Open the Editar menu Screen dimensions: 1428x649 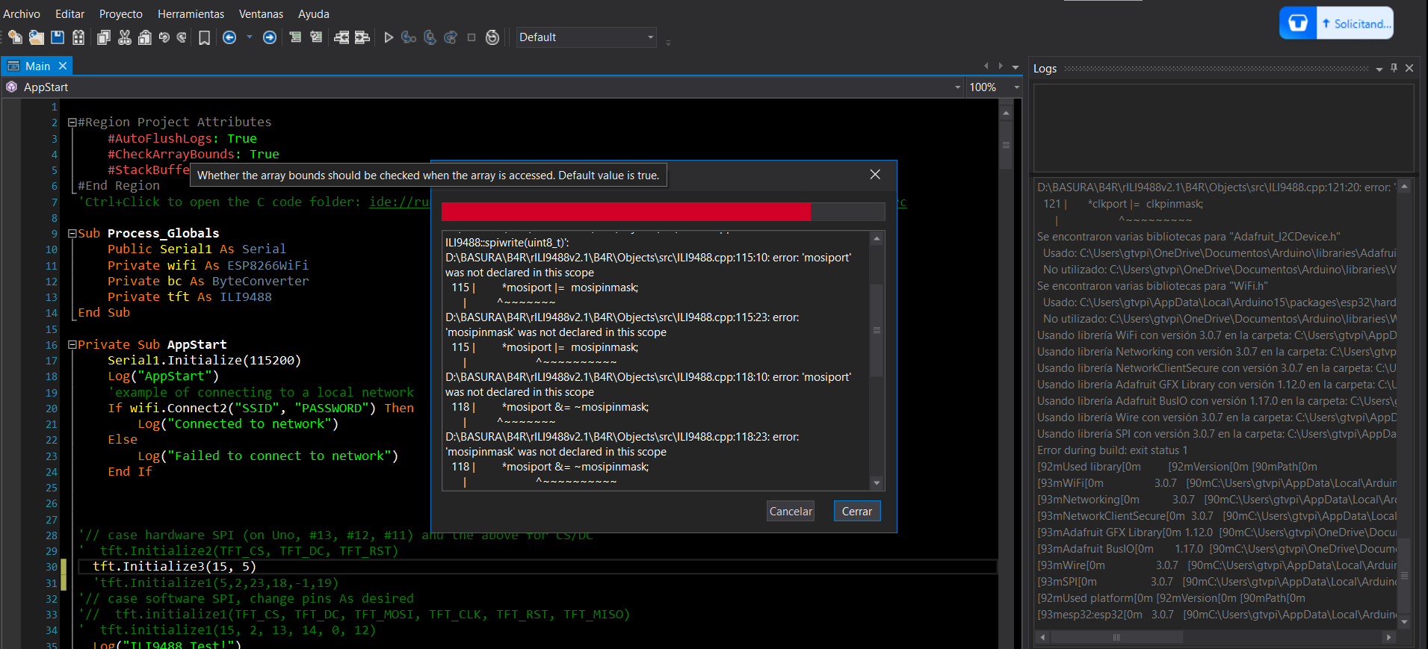tap(69, 14)
